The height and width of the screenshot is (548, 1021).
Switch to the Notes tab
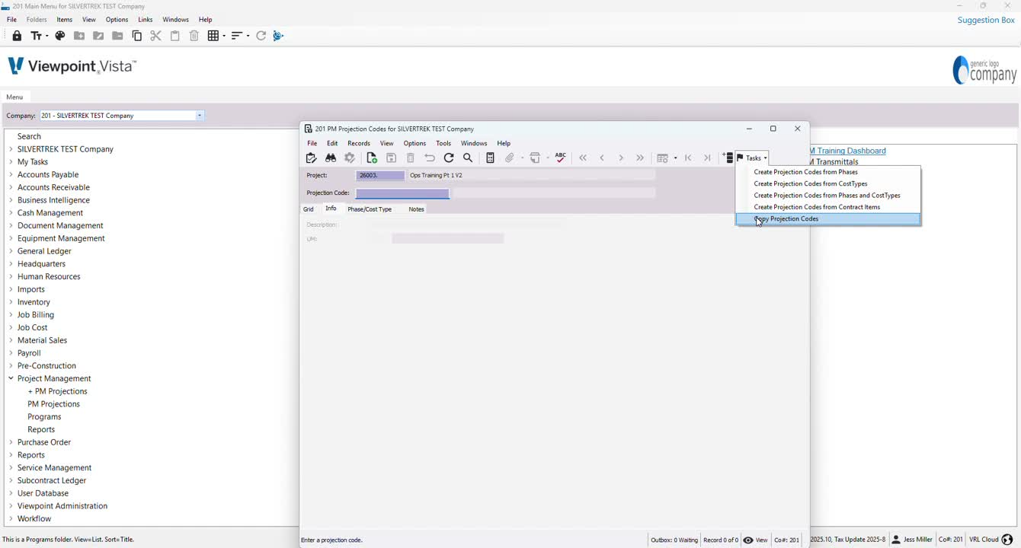point(416,209)
